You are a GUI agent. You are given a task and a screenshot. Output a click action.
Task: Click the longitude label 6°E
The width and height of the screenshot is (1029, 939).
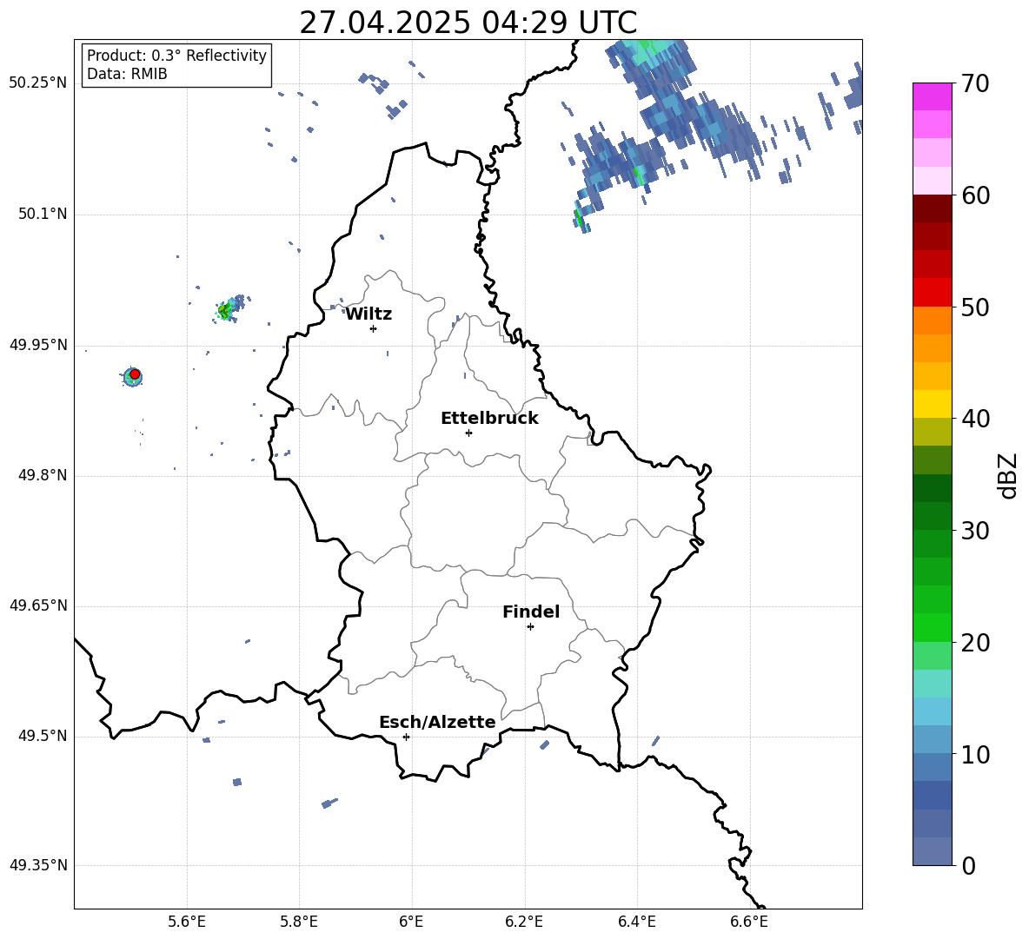click(x=411, y=922)
